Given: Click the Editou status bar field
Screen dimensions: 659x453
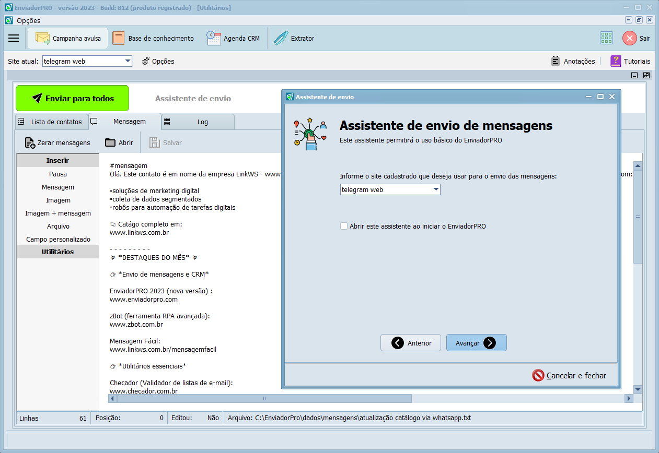Looking at the screenshot, I should (194, 418).
